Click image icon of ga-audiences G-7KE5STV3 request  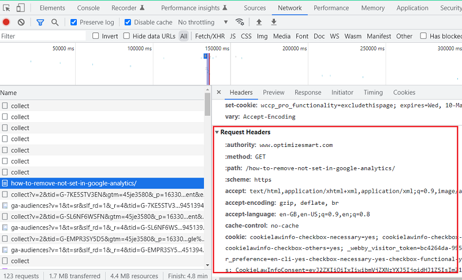(5, 205)
